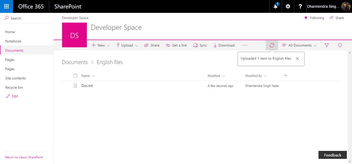Click the Dharmendra Singh account name
The width and height of the screenshot is (352, 164).
323,6
